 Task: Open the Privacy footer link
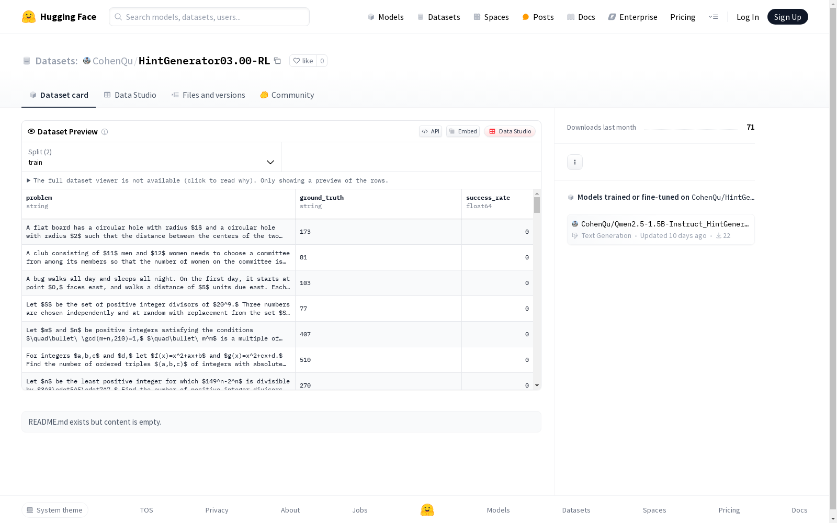coord(217,510)
